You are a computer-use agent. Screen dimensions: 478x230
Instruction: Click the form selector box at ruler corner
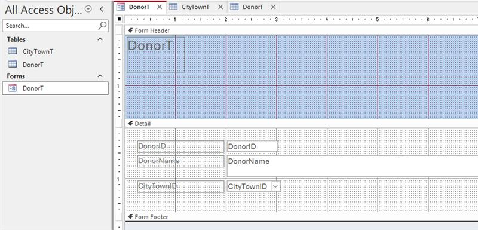(x=119, y=19)
